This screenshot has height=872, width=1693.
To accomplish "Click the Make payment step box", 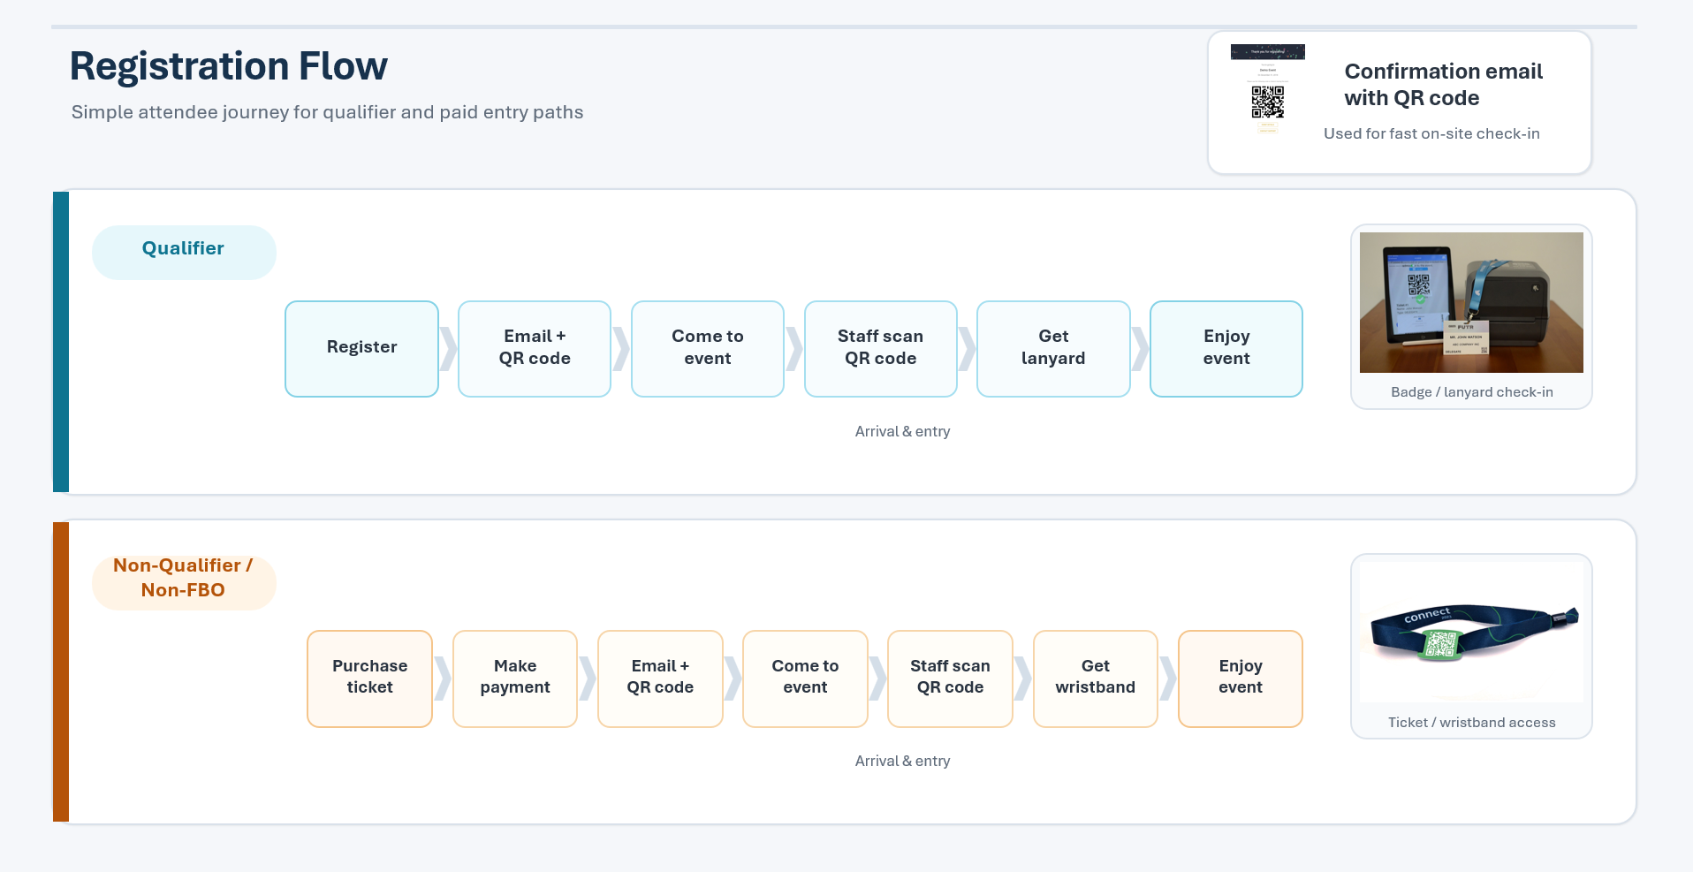I will coord(515,678).
